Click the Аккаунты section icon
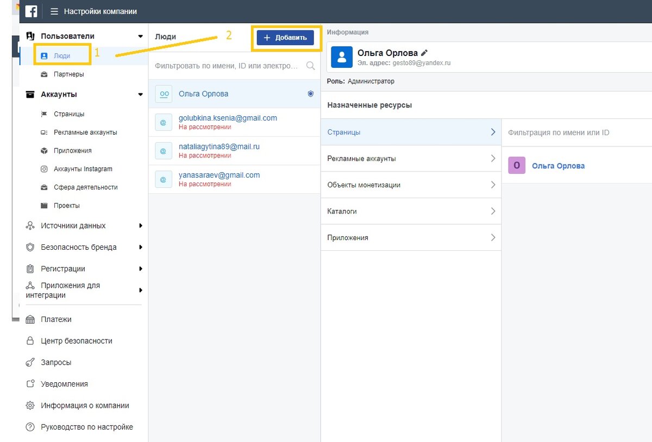Image resolution: width=652 pixels, height=442 pixels. coord(30,94)
